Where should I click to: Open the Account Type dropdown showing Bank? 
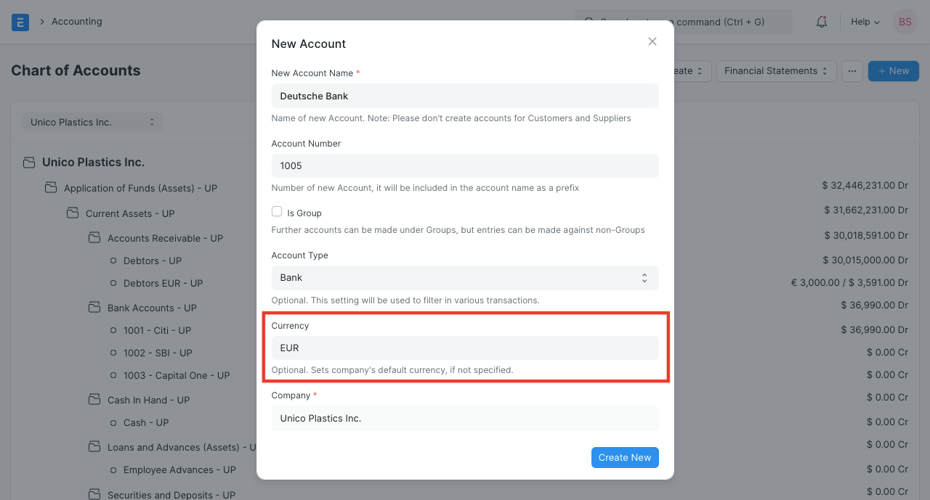coord(465,278)
